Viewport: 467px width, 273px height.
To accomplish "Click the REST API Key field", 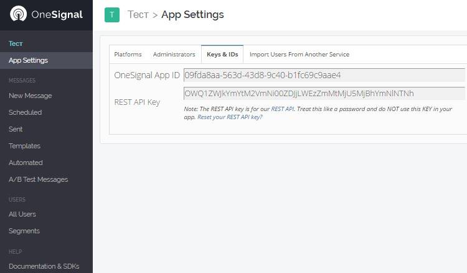I will click(x=324, y=94).
